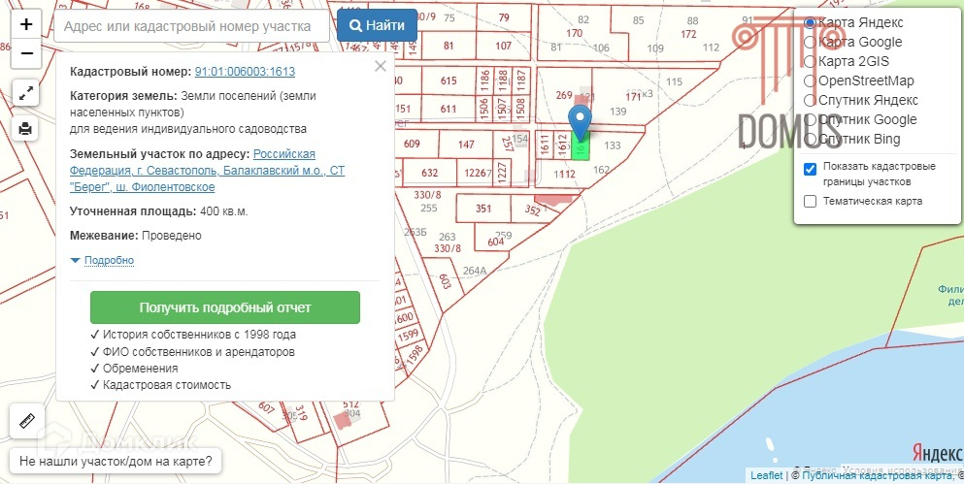Select Карта Яндекс radio option
The width and height of the screenshot is (964, 484).
[811, 22]
